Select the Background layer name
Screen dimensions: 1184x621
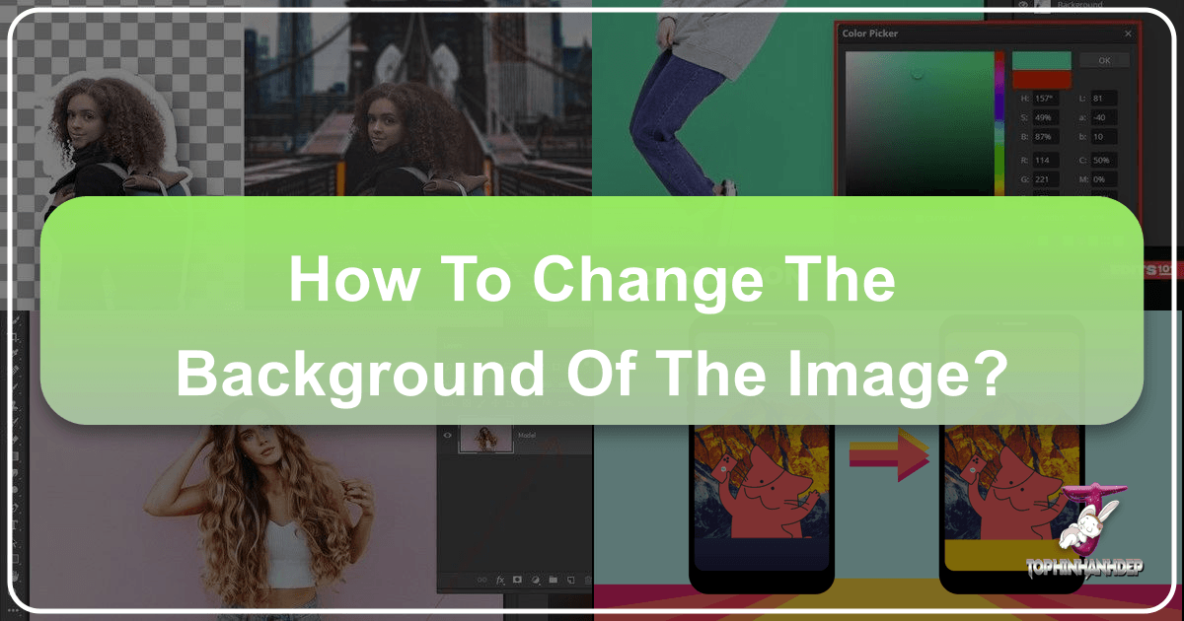tap(1080, 6)
